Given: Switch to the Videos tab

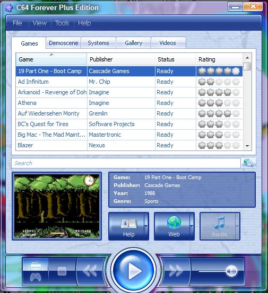Looking at the screenshot, I should tap(168, 43).
